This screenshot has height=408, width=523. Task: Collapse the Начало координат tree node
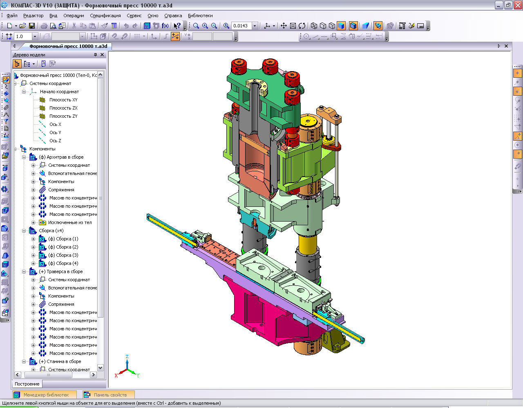[x=24, y=92]
